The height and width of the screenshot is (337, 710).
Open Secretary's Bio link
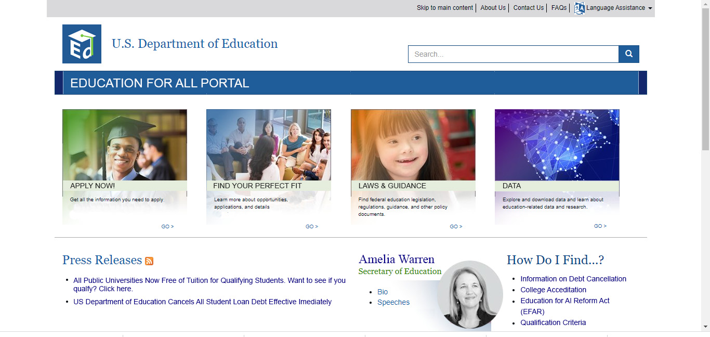click(383, 292)
